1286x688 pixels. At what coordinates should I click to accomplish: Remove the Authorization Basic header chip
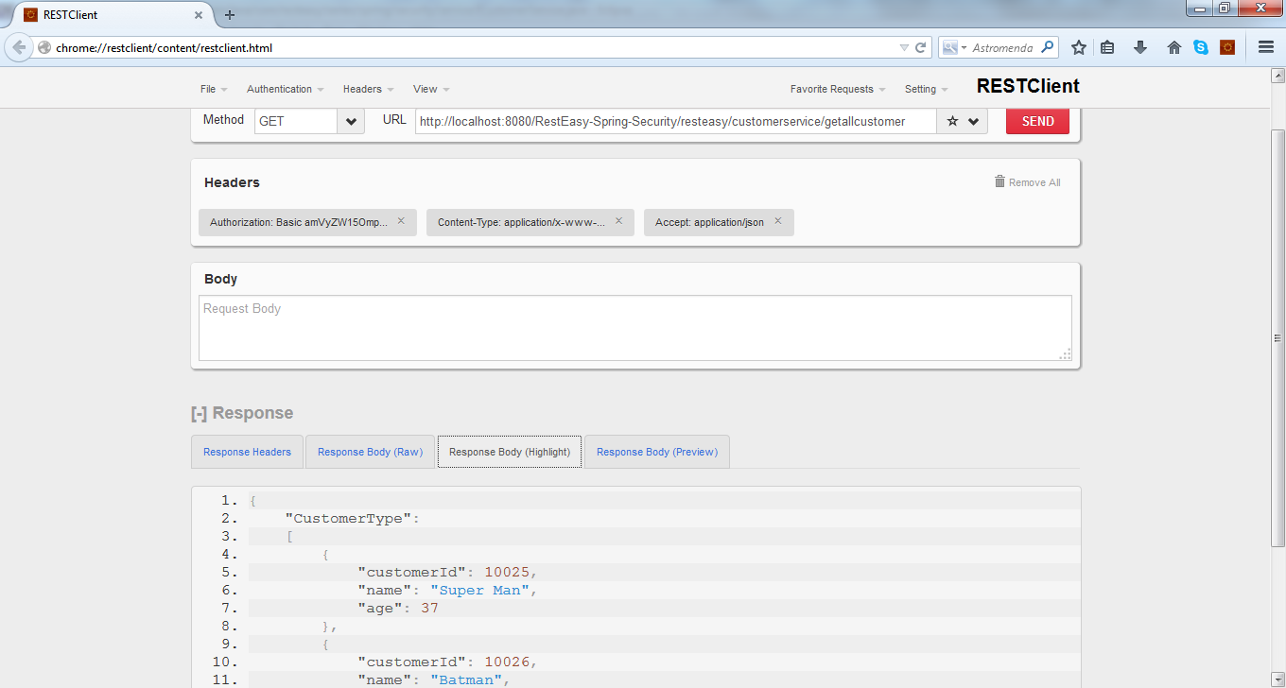click(401, 221)
